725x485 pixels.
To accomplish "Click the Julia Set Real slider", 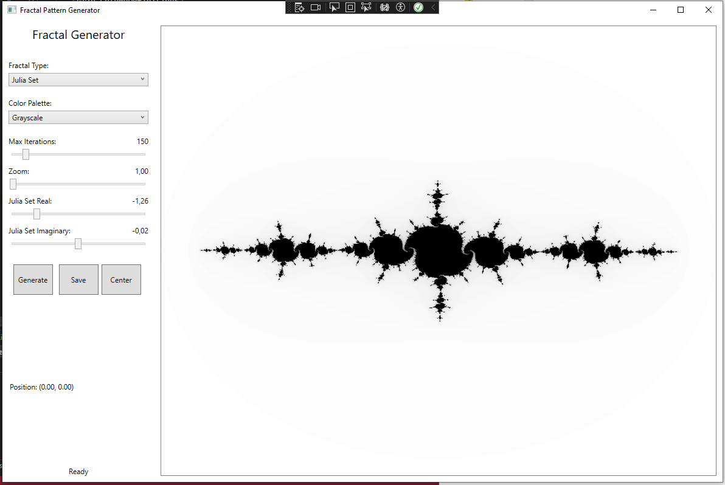I will (36, 213).
